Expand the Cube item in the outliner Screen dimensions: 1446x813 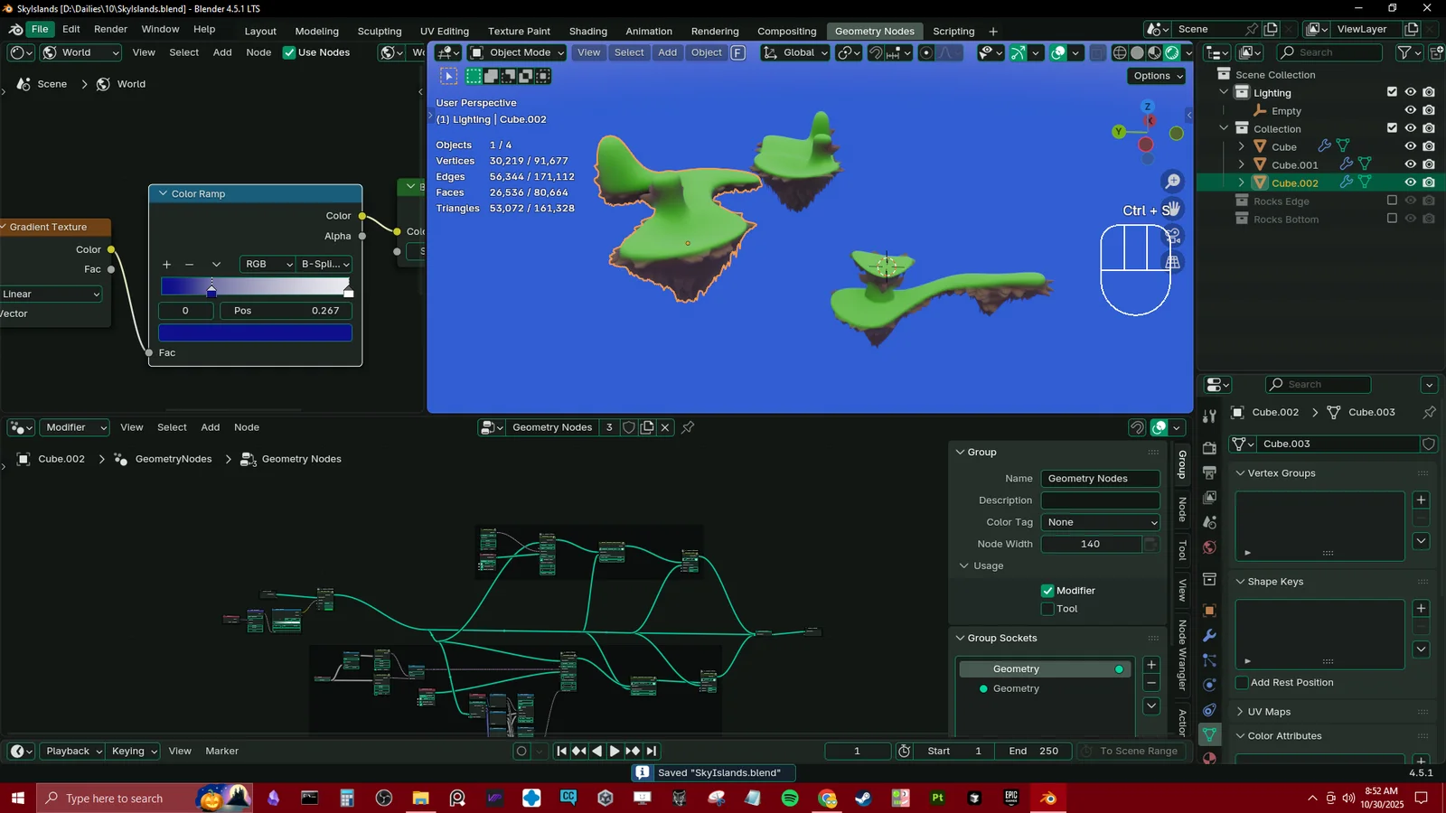[x=1242, y=146]
